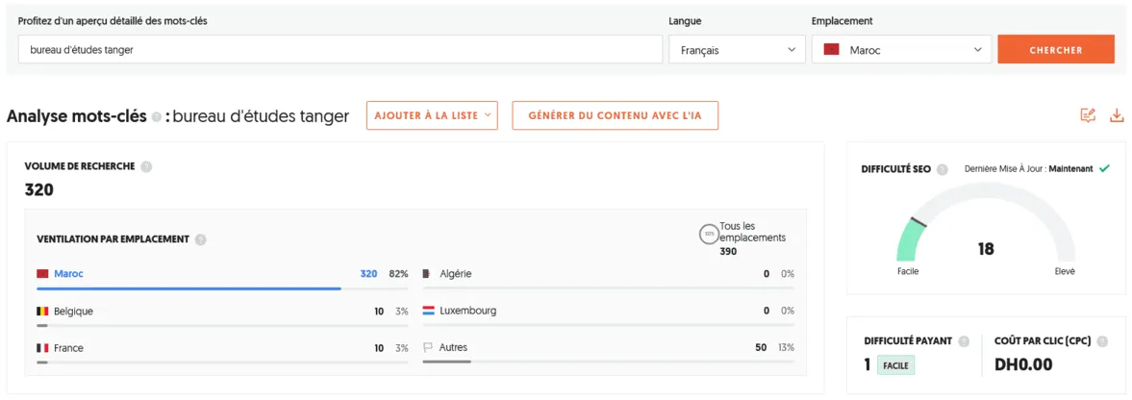Click the Autres volume value 50
The height and width of the screenshot is (400, 1132).
(x=761, y=348)
